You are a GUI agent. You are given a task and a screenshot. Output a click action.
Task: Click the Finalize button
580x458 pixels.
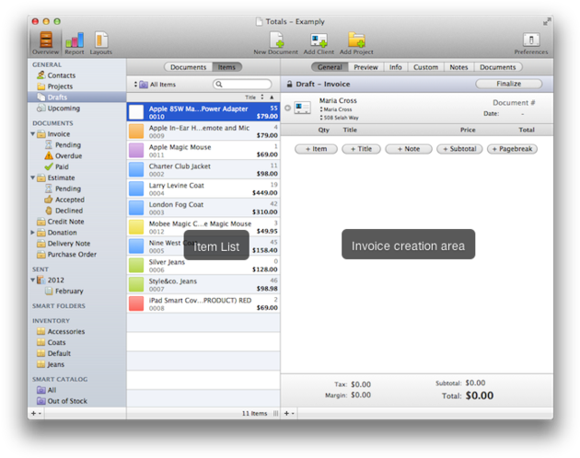point(508,84)
